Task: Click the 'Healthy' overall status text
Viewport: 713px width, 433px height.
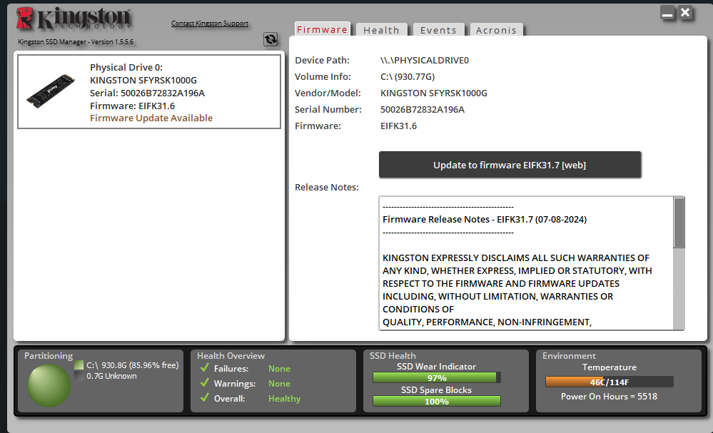Action: pyautogui.click(x=284, y=399)
